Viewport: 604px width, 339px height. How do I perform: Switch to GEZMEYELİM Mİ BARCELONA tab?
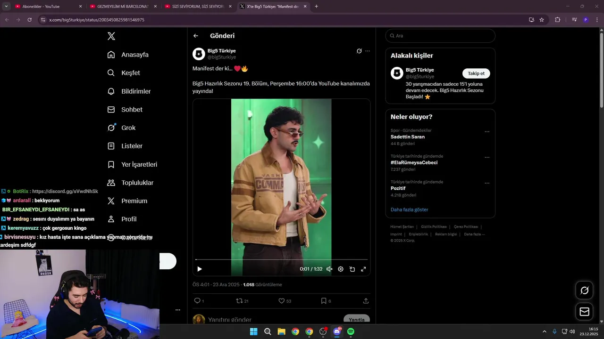click(x=122, y=7)
